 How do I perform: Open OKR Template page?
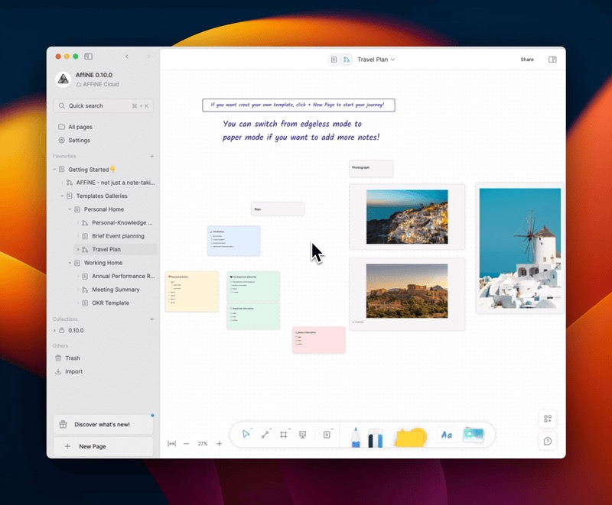pos(110,303)
